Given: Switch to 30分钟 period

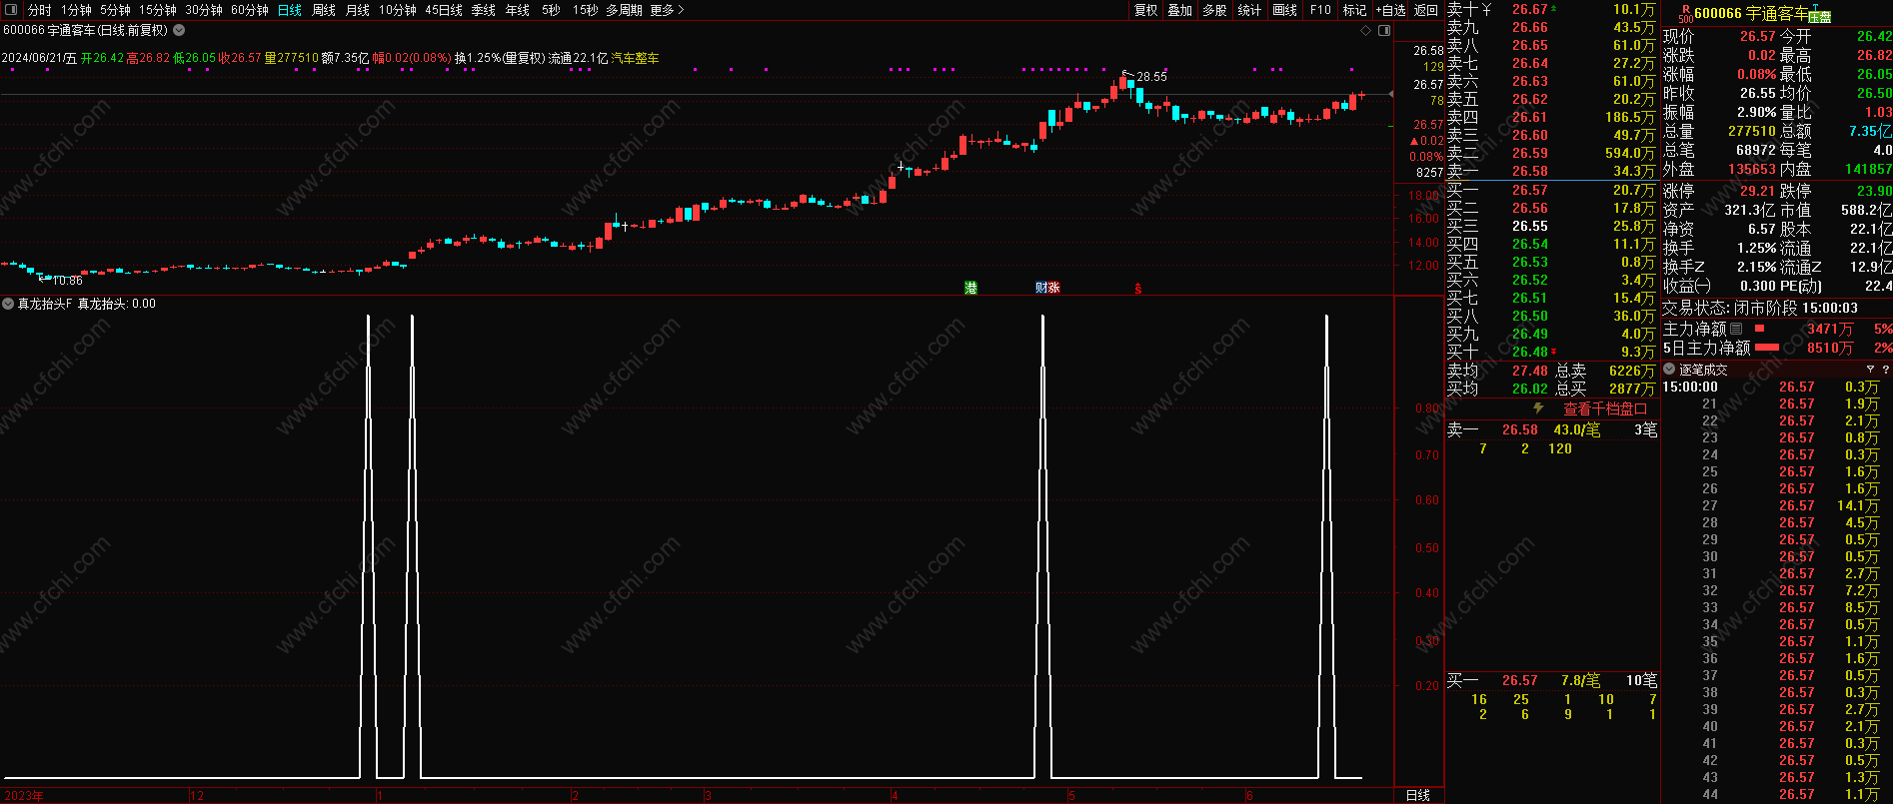Looking at the screenshot, I should [x=204, y=10].
